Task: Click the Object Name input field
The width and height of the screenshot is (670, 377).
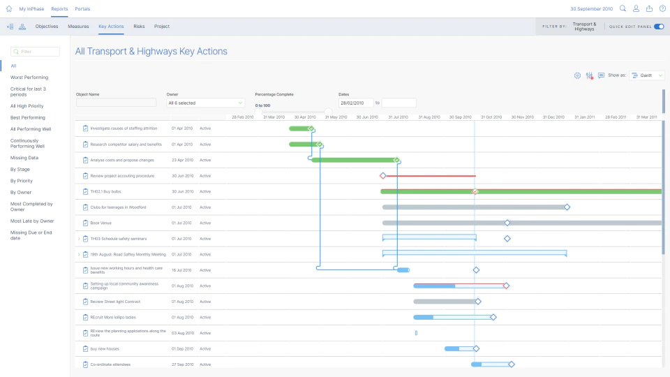Action: click(117, 103)
